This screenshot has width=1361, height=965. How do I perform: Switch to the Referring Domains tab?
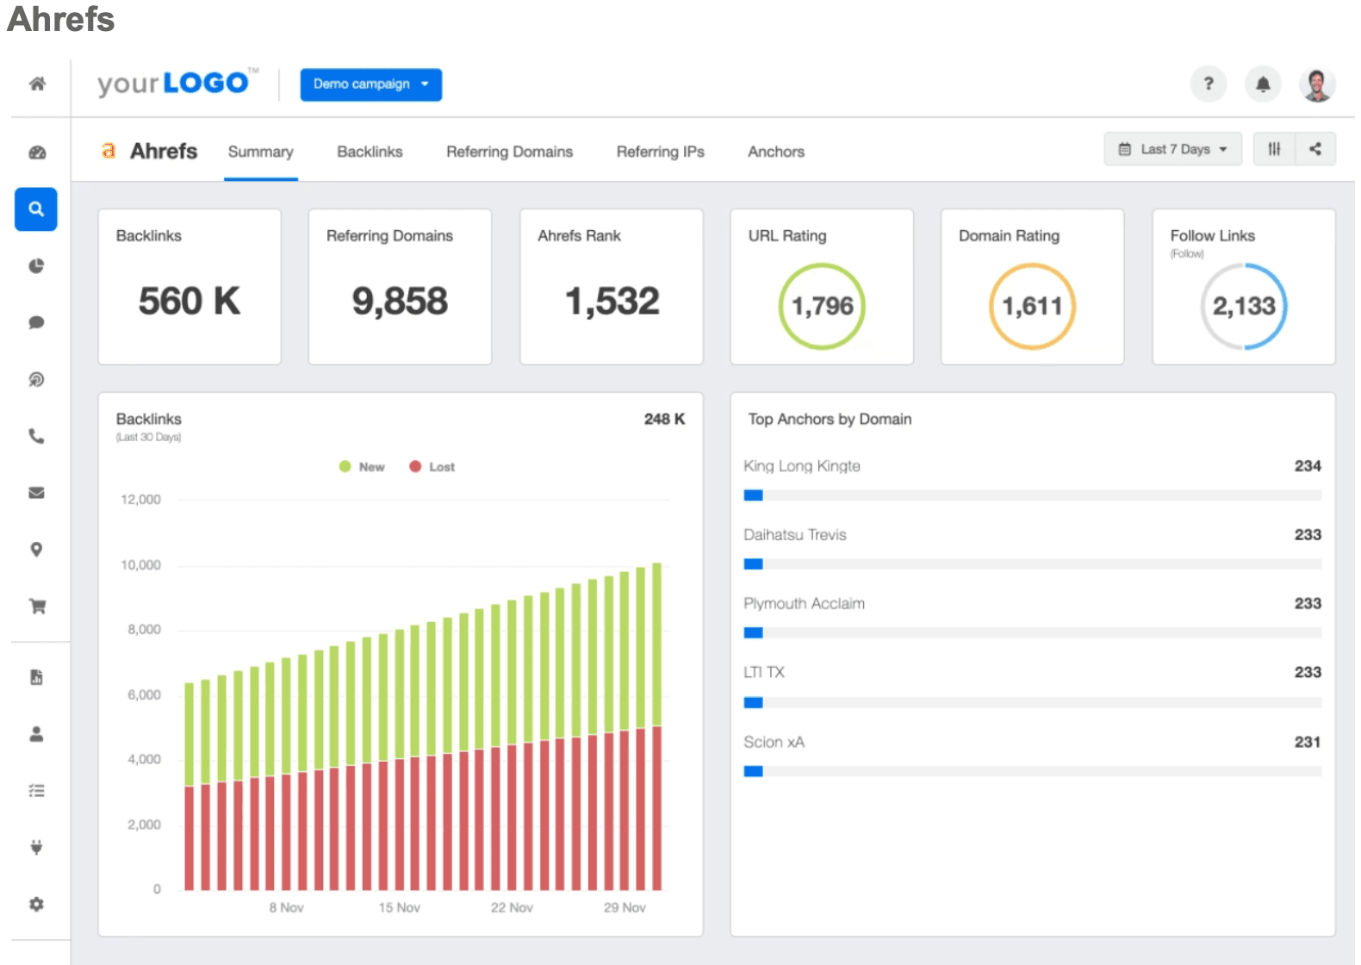click(509, 152)
